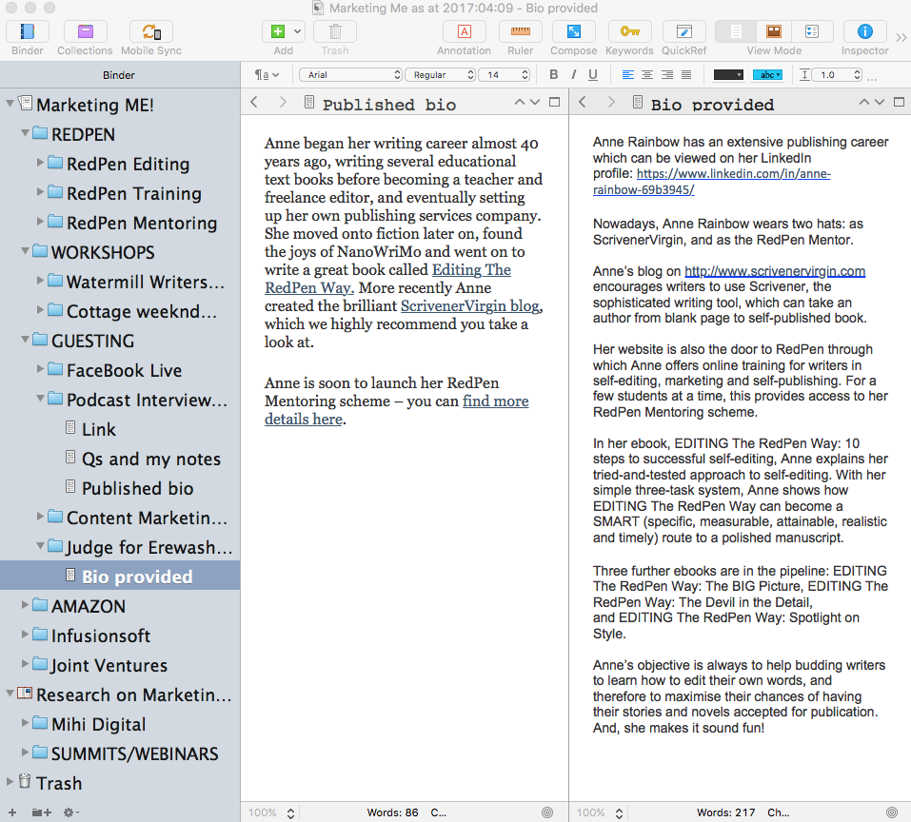Open the Collections toolbar button

click(85, 32)
